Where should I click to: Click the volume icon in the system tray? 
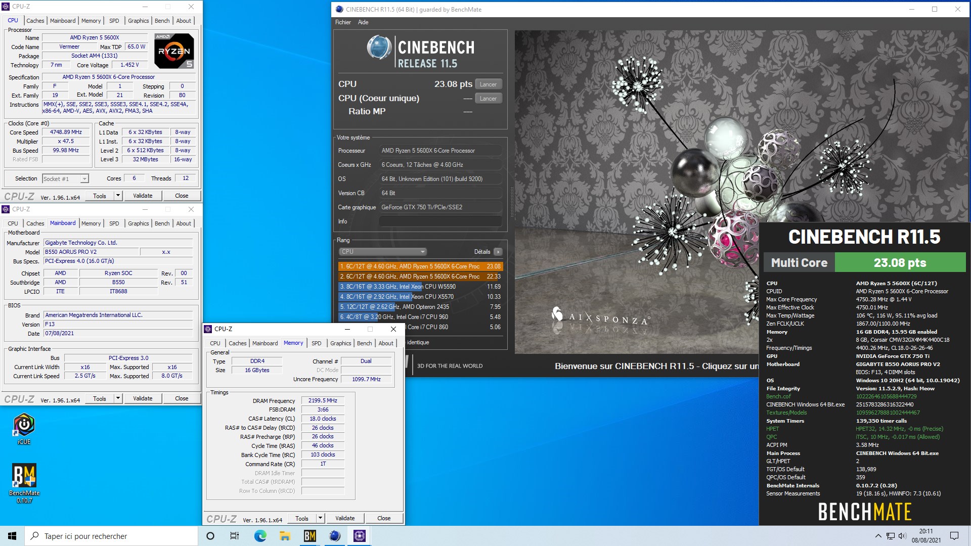pos(902,536)
